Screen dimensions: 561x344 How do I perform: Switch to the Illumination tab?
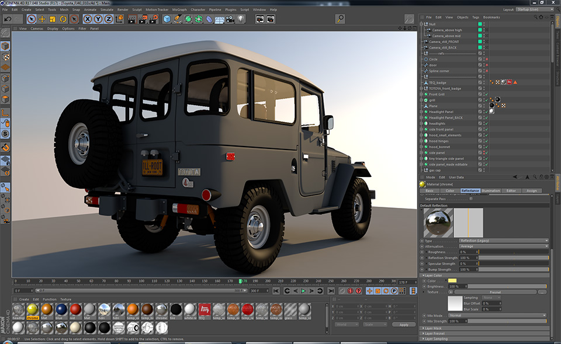[491, 190]
